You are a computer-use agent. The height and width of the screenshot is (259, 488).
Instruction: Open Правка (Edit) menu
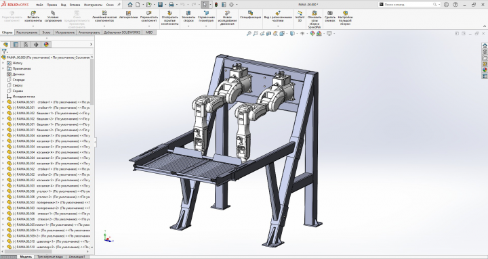coord(52,5)
